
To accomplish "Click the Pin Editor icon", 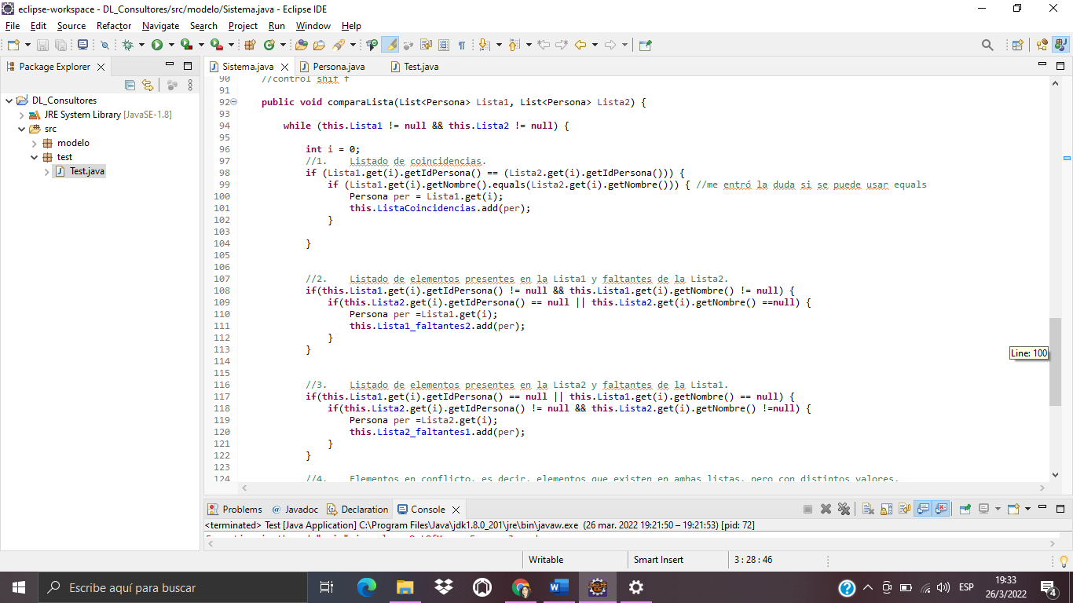I will pyautogui.click(x=645, y=45).
